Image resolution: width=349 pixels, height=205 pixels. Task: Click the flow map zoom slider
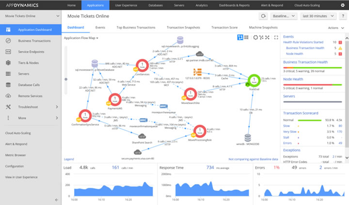coord(66,79)
